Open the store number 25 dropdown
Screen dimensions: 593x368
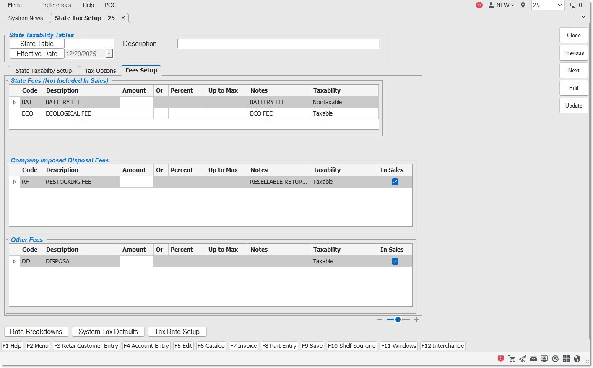pos(559,5)
